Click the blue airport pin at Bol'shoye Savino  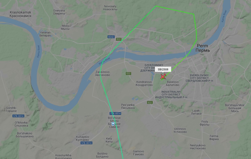coord(113,124)
